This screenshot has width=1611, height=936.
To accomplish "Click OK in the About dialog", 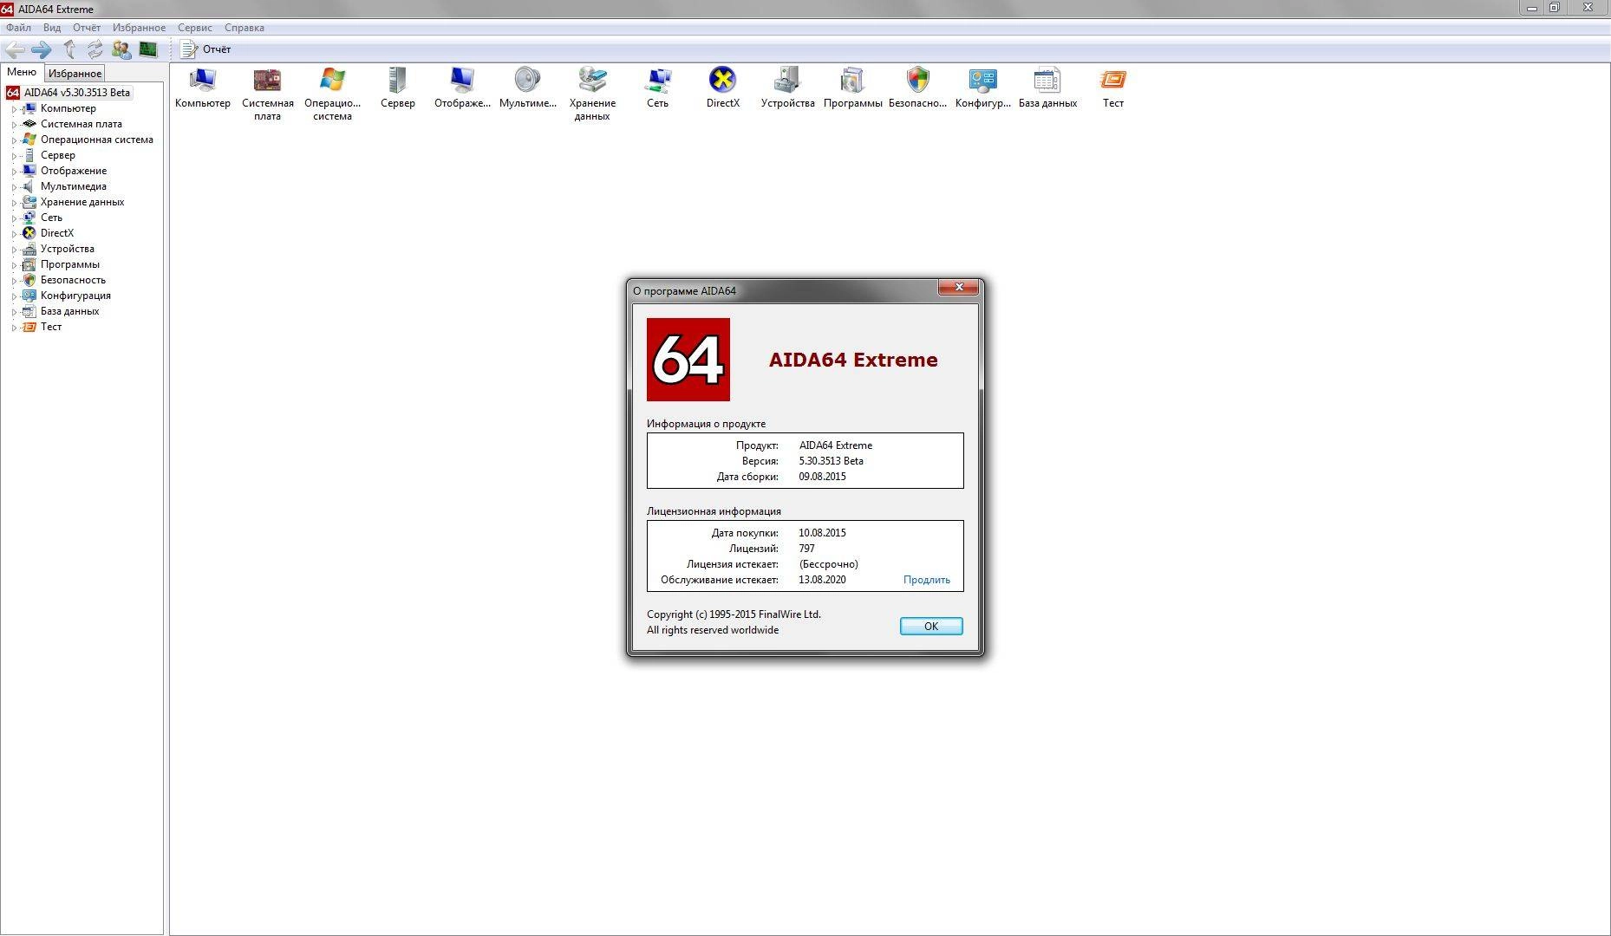I will [x=931, y=626].
